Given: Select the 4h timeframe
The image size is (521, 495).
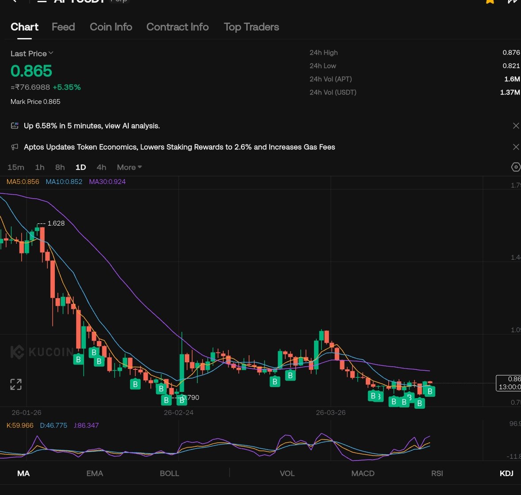Looking at the screenshot, I should pos(101,167).
